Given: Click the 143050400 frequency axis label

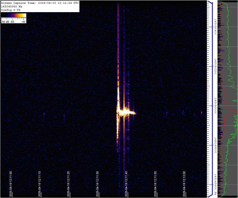Looking at the screenshot, I should point(215,27).
